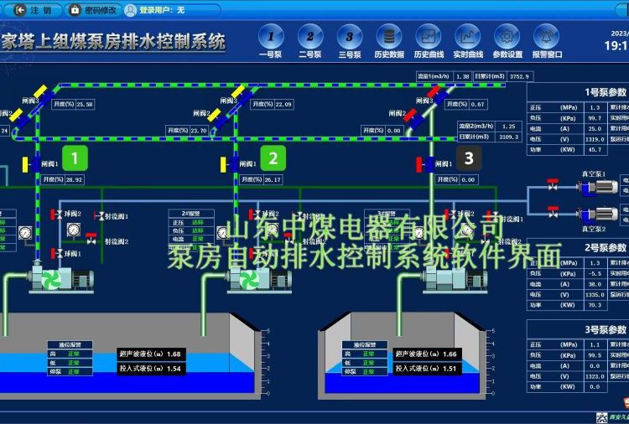Screen dimensions: 629x424
Task: Open the 报警窗口 alarm window
Action: 548,37
